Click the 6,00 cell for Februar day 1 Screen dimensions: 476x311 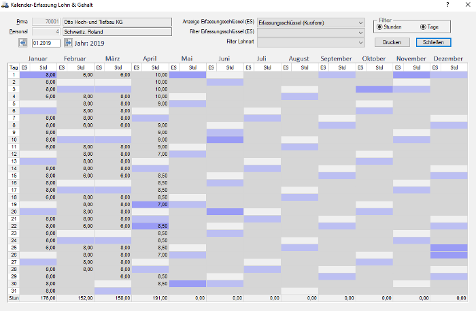pos(75,75)
